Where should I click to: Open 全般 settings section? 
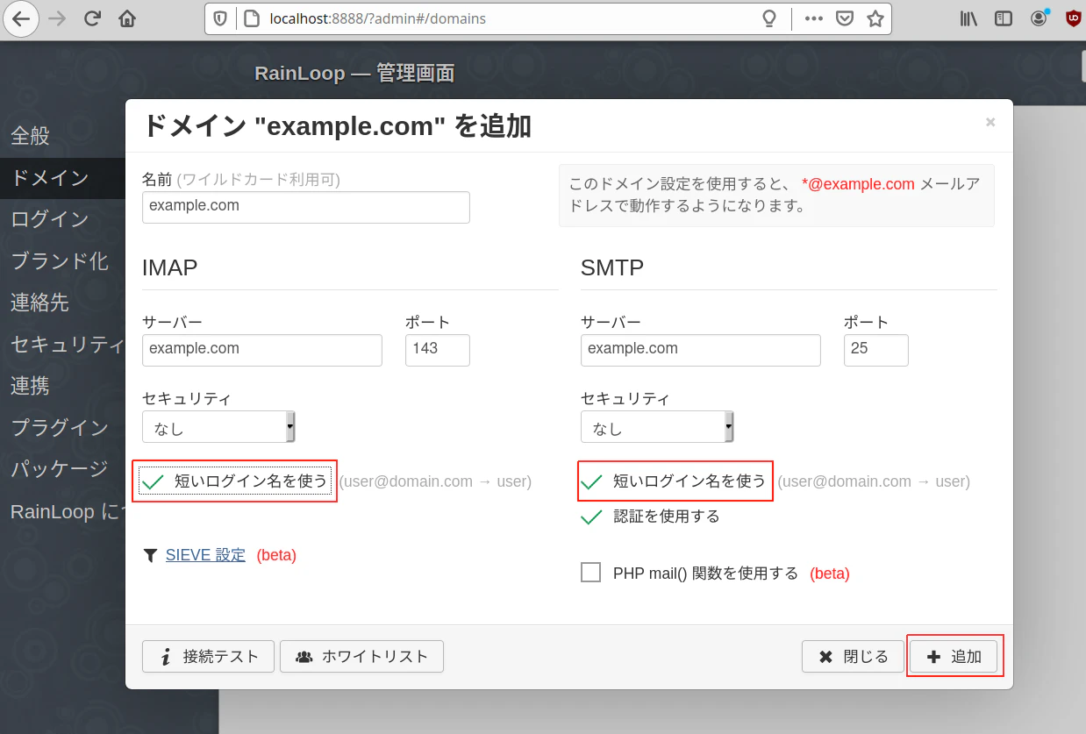(62, 136)
